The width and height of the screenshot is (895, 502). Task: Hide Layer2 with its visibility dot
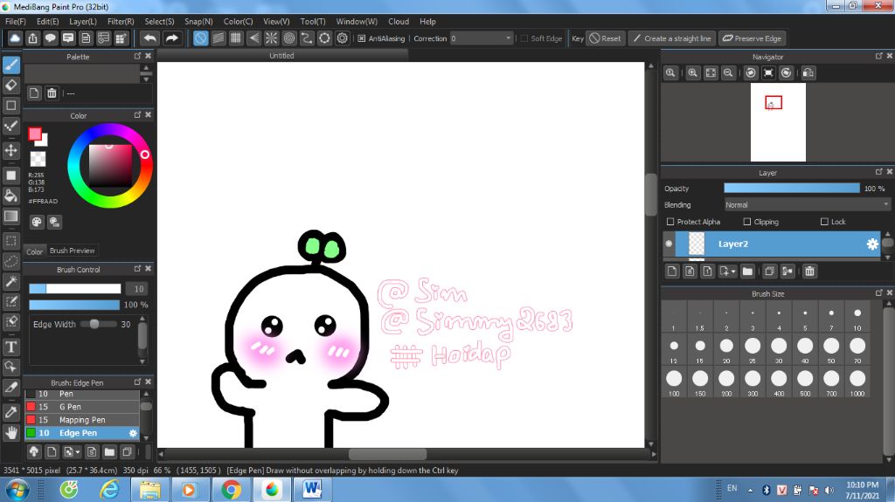(669, 244)
